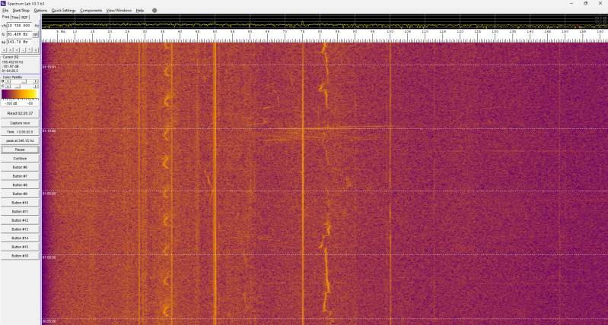This screenshot has width=608, height=325.
Task: Open the Components menu
Action: 91,11
